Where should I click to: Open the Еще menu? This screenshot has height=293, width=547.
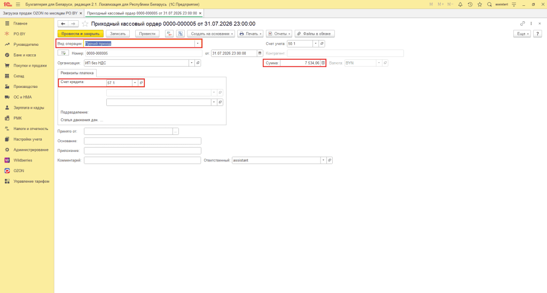pos(522,34)
